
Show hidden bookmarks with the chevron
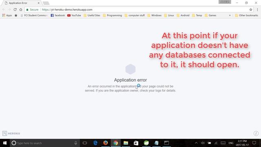click(x=230, y=16)
